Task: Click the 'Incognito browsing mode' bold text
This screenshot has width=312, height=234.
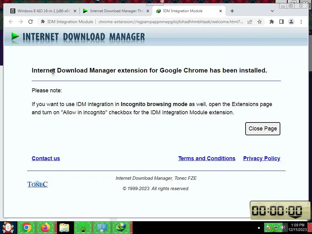Action: (x=154, y=104)
